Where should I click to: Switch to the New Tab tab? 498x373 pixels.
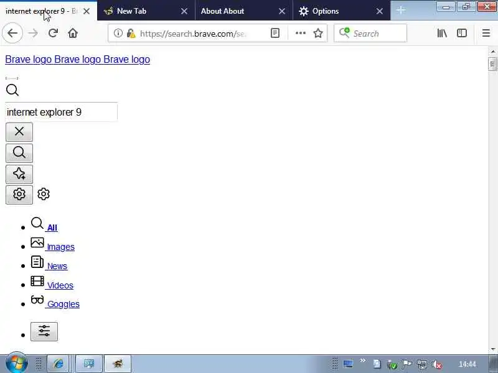[x=139, y=11]
